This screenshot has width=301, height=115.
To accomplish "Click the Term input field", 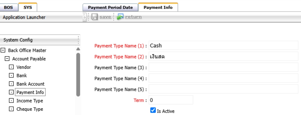I will point(171,100).
